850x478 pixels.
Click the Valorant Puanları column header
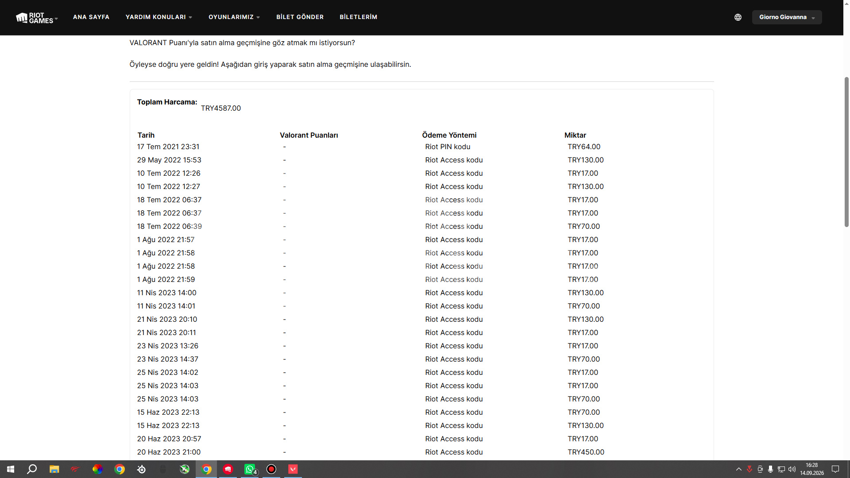309,135
